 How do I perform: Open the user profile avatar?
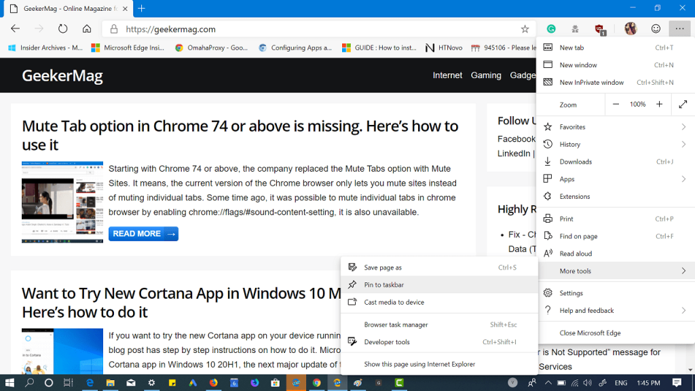pos(631,29)
